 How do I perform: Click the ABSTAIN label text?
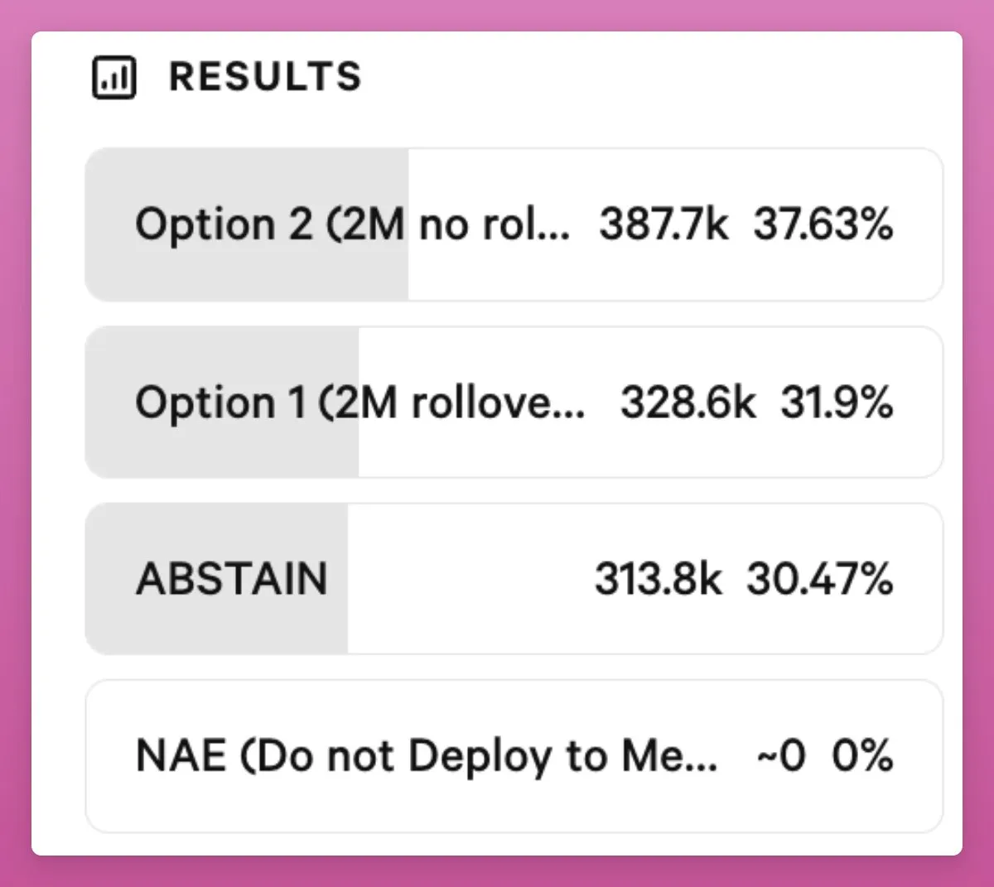(x=232, y=578)
